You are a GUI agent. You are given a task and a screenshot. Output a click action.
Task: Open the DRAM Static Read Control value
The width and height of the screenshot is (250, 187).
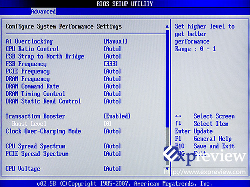click(112, 101)
